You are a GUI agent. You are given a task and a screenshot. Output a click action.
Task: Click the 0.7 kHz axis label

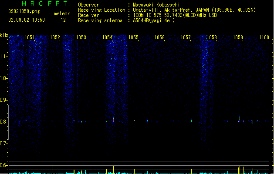3,144
